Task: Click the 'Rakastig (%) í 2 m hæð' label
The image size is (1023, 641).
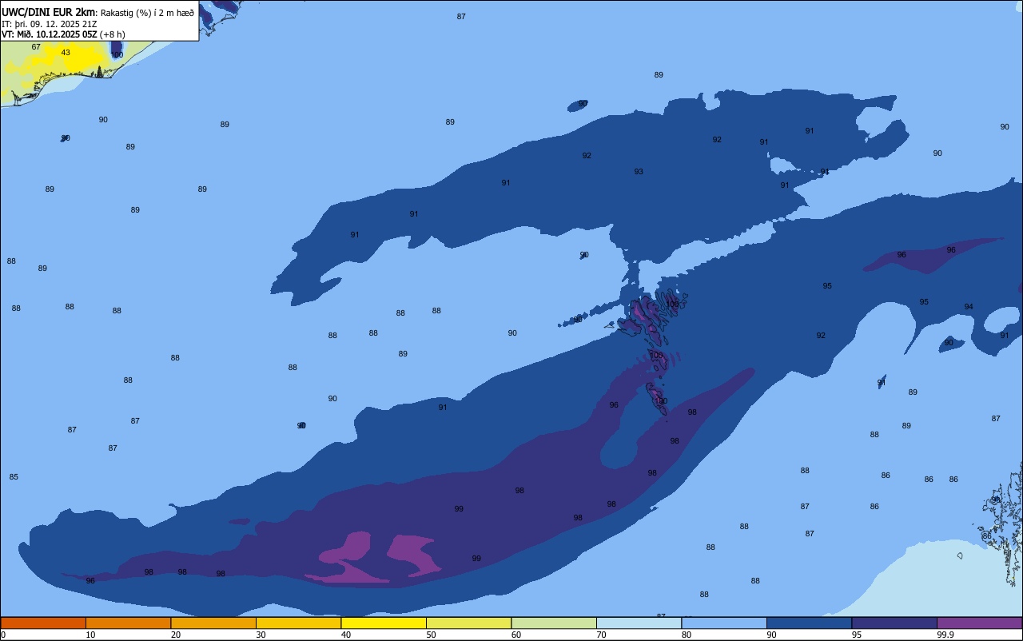Action: (146, 13)
